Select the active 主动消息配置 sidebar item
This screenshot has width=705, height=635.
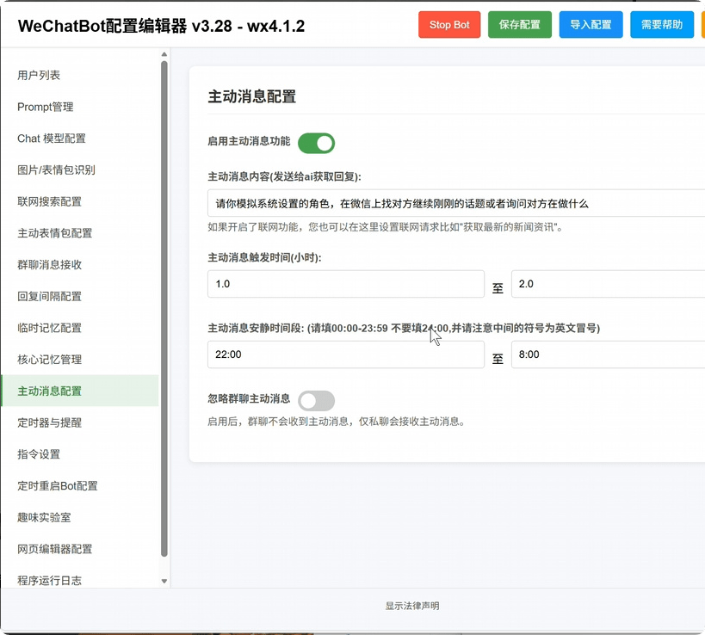click(x=80, y=391)
